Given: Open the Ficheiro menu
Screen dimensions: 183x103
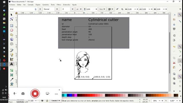Looking at the screenshot, I should pos(12,5).
